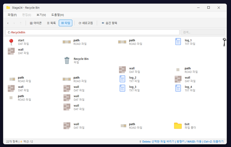
Task: Select the path road icon left of Exit folder
Action: [123, 126]
